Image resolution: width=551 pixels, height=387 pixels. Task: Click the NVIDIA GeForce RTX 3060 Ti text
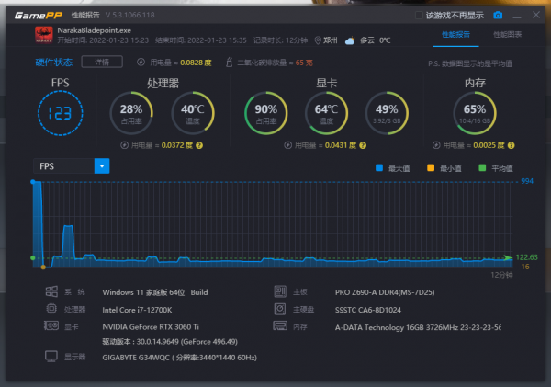click(151, 327)
